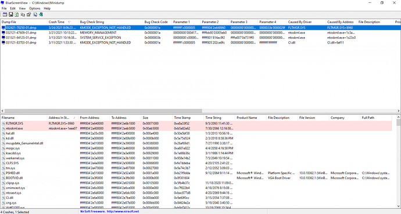Refresh the crash list via green arrows icon

tap(17, 15)
